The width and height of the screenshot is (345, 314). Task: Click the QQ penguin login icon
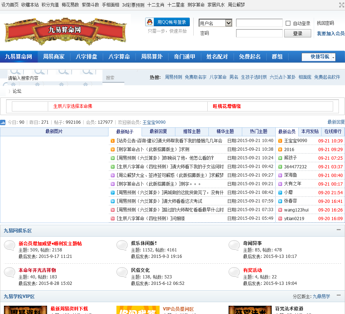click(x=149, y=22)
